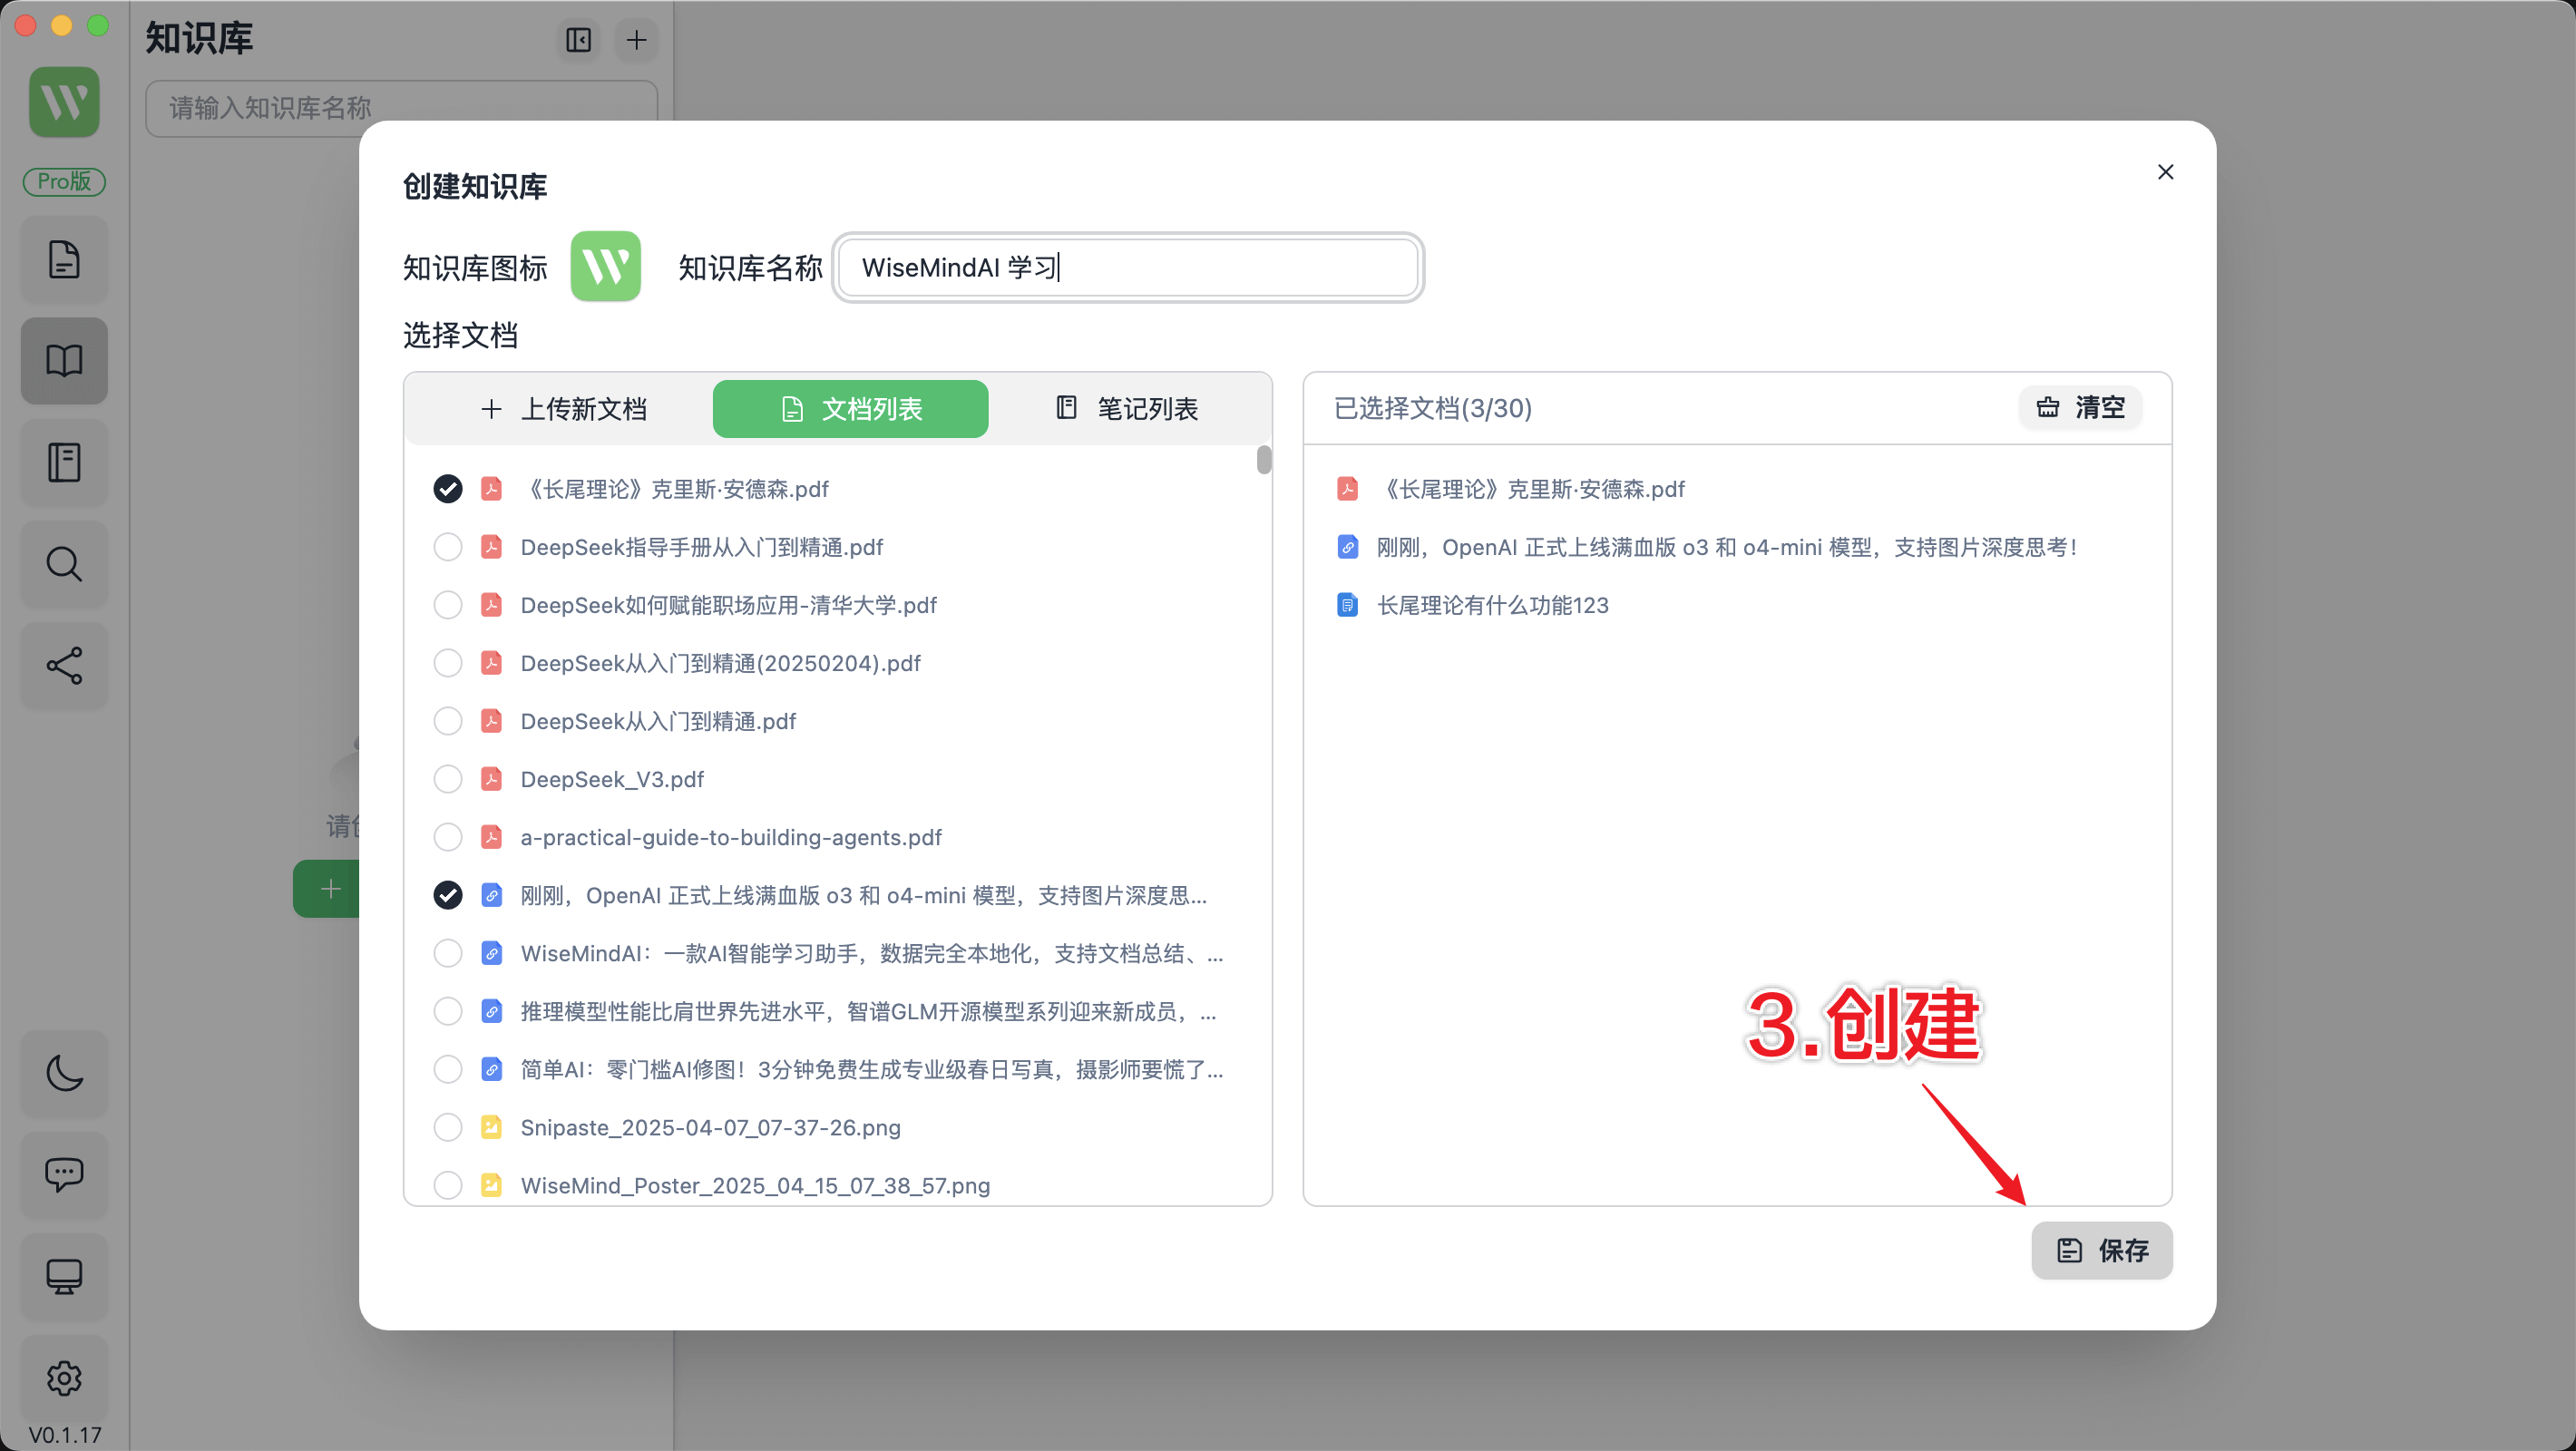Uncheck 《长尾理论》克里斯·安德森.pdf
Screen dimensions: 2576x1451
[x=448, y=489]
